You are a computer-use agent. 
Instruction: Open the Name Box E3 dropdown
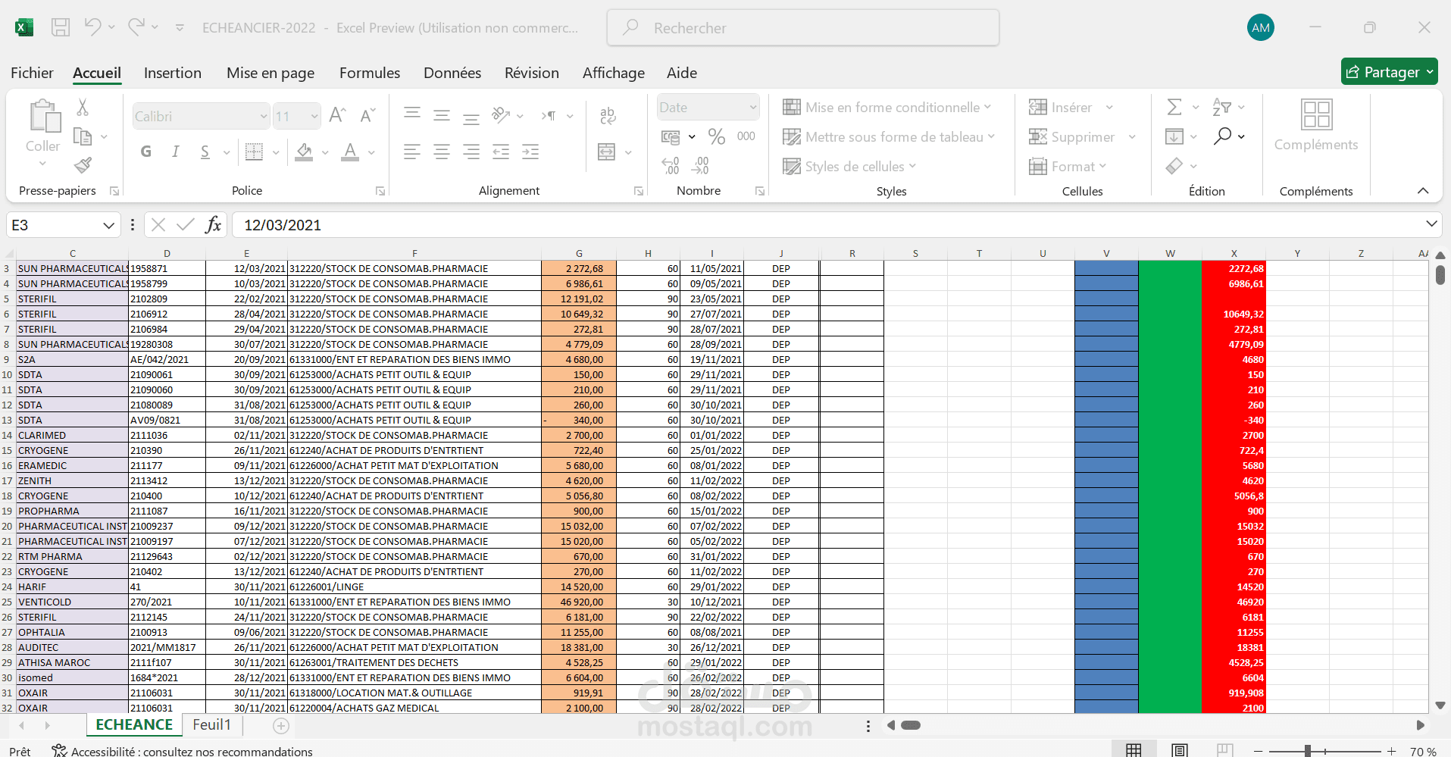[x=109, y=225]
